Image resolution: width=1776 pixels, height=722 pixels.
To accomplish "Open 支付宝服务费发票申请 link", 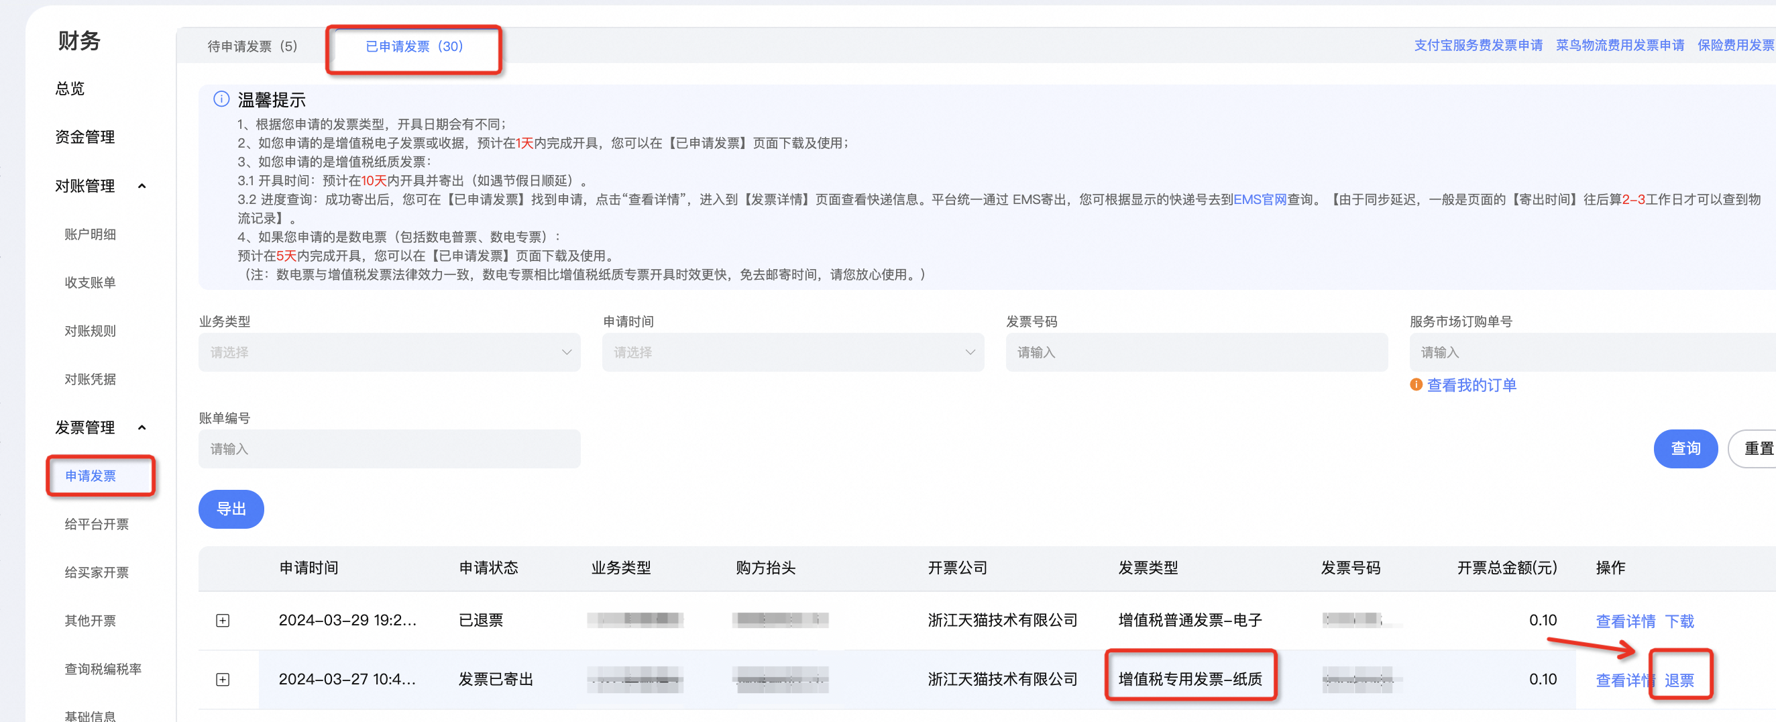I will pyautogui.click(x=1478, y=46).
